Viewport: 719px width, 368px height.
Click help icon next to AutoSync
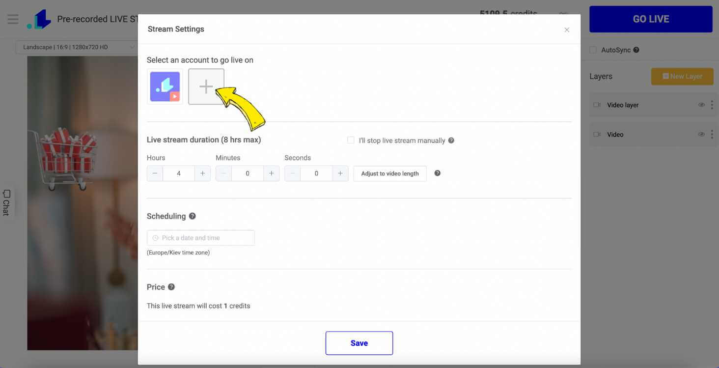coord(636,50)
